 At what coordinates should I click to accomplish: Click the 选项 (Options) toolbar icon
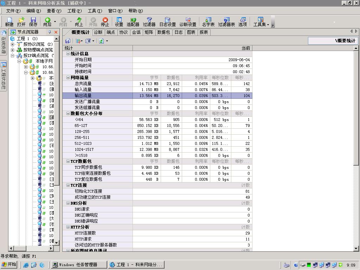point(243,22)
